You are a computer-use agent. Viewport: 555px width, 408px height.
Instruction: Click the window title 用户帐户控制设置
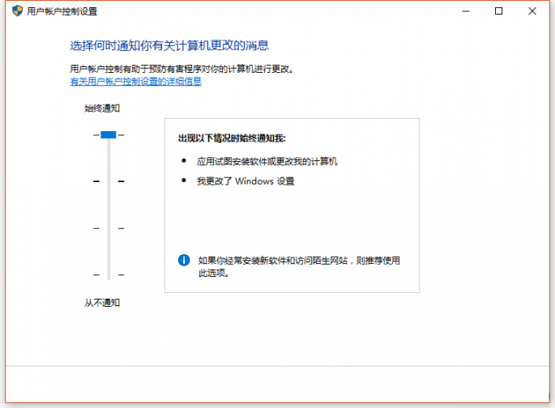tap(62, 11)
